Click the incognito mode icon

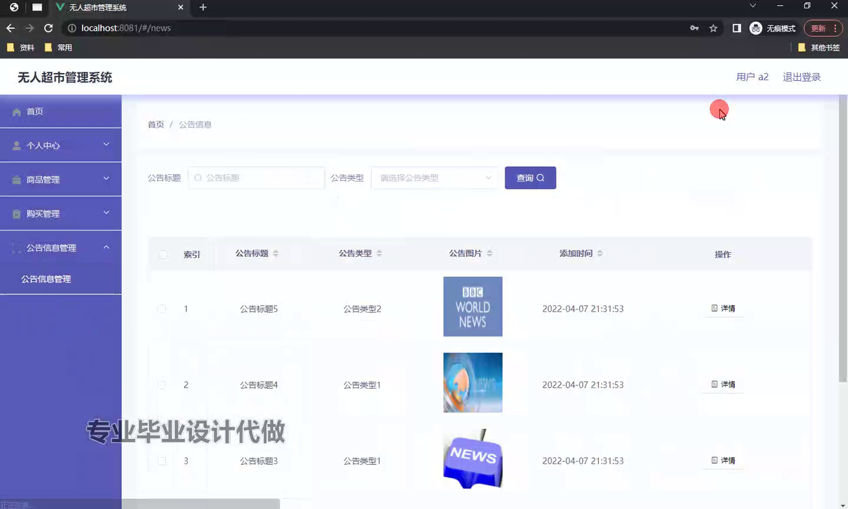(x=756, y=28)
